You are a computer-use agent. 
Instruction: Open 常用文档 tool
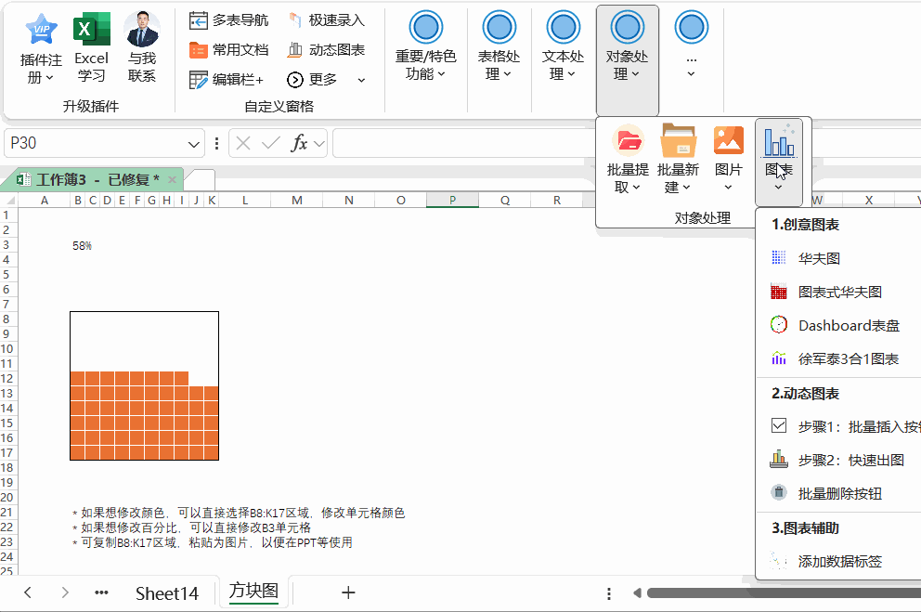[228, 50]
